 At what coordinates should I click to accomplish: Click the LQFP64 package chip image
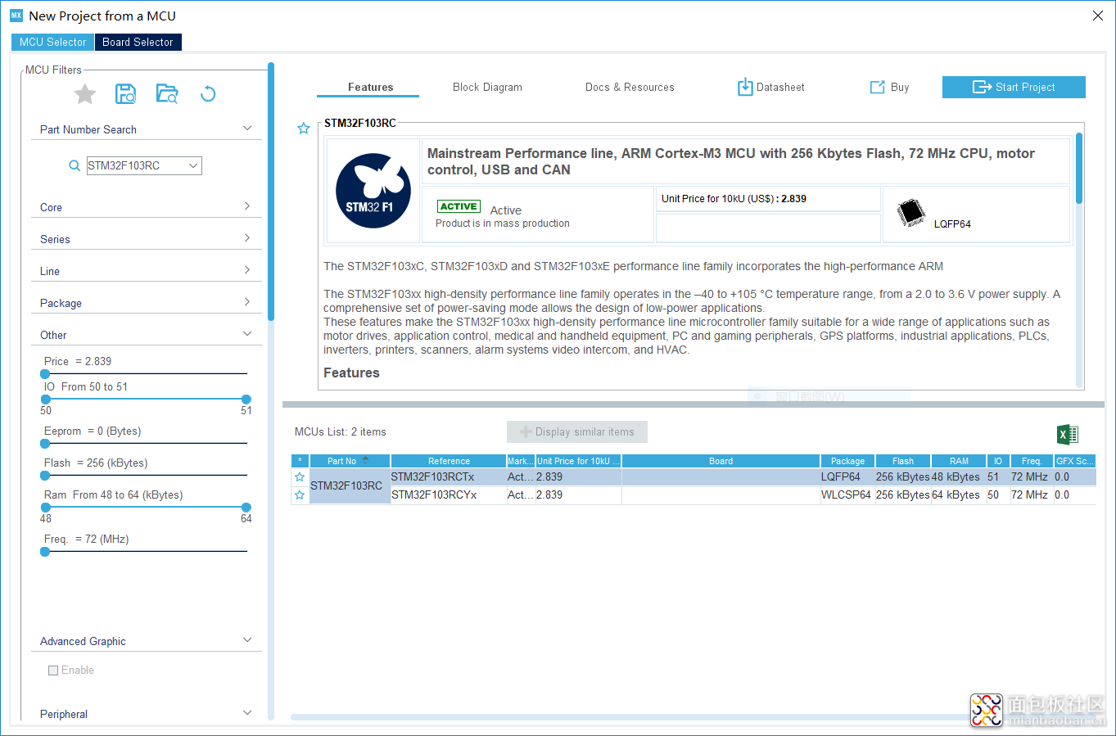pyautogui.click(x=910, y=213)
